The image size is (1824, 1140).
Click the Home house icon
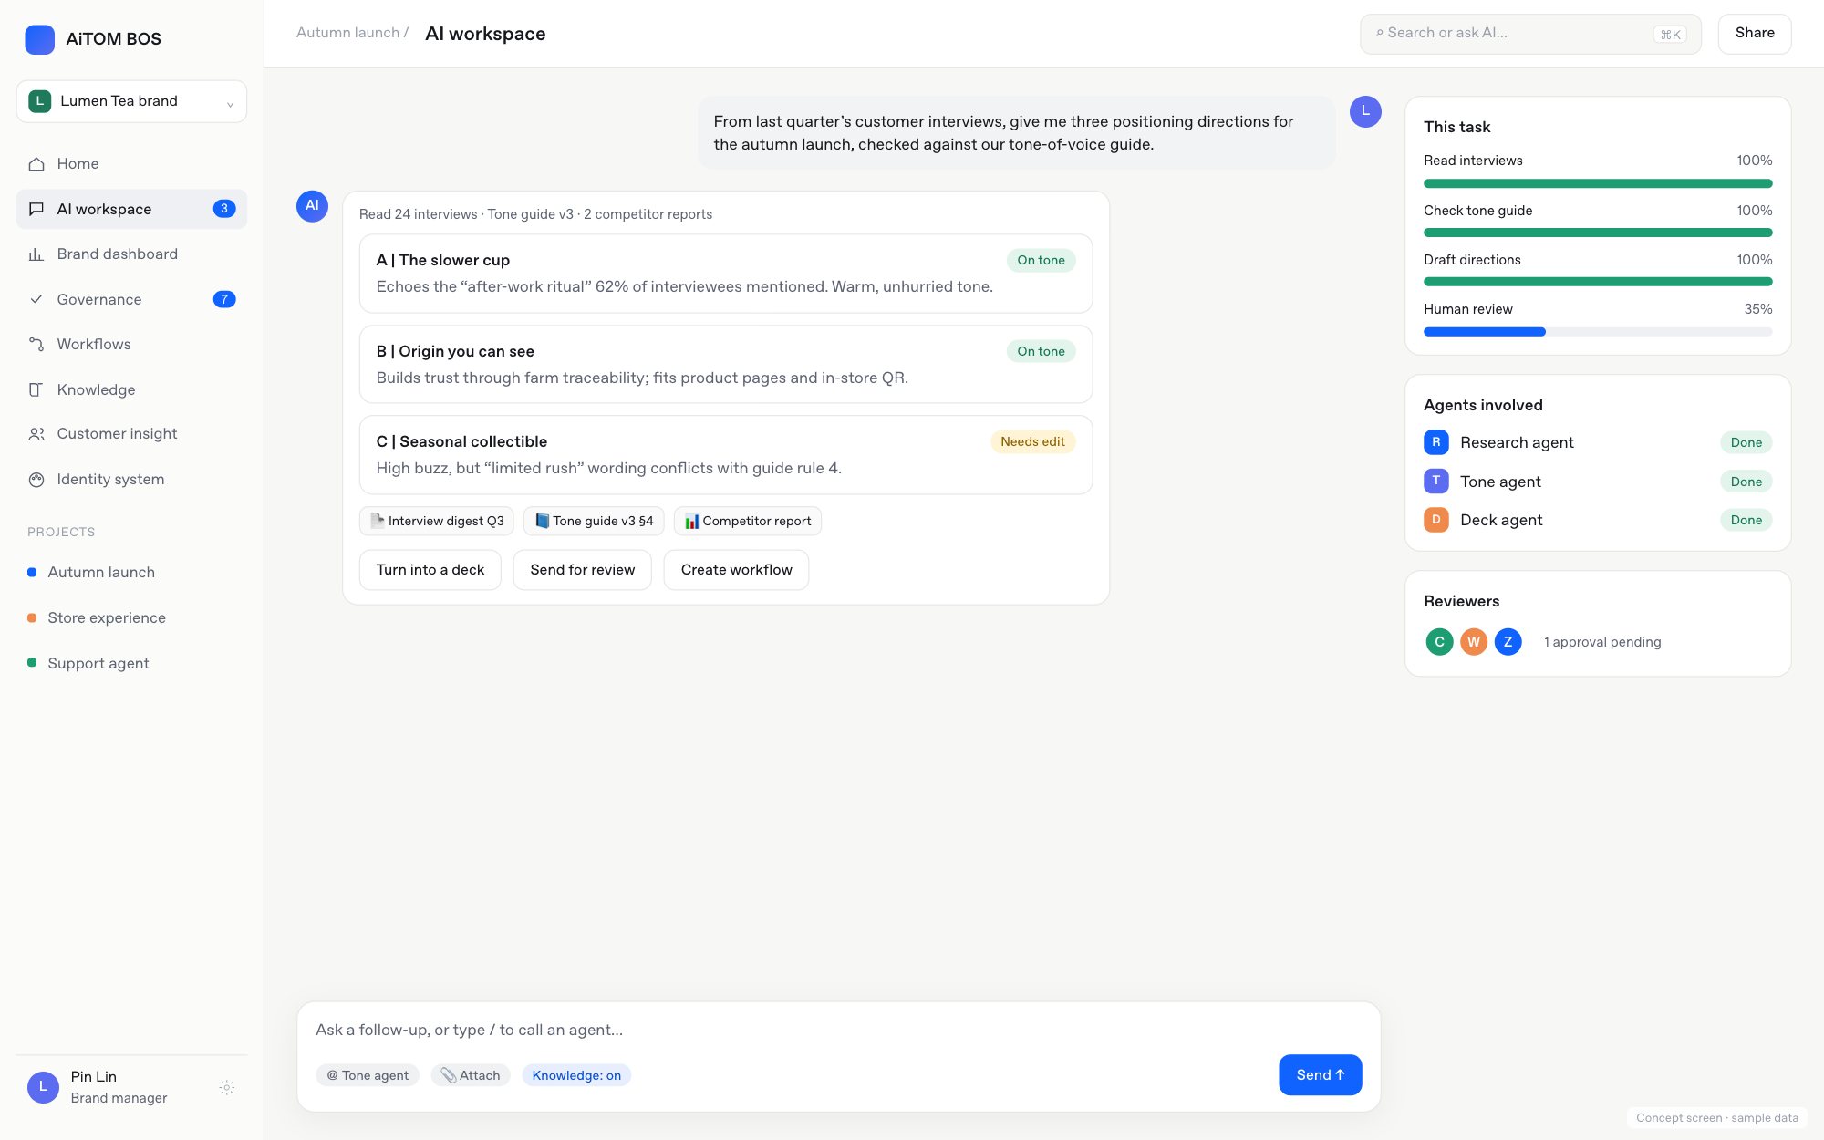(x=36, y=164)
